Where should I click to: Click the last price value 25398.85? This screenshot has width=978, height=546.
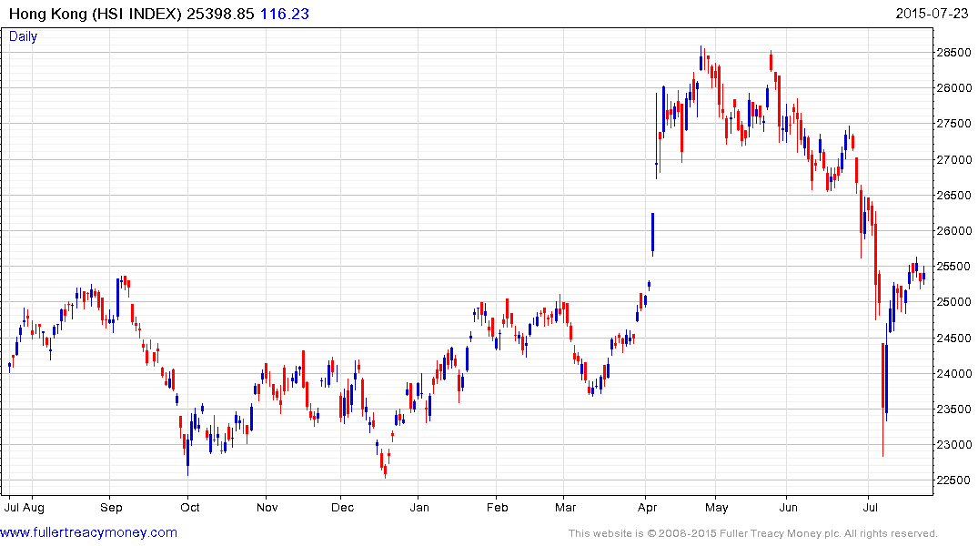pos(220,14)
